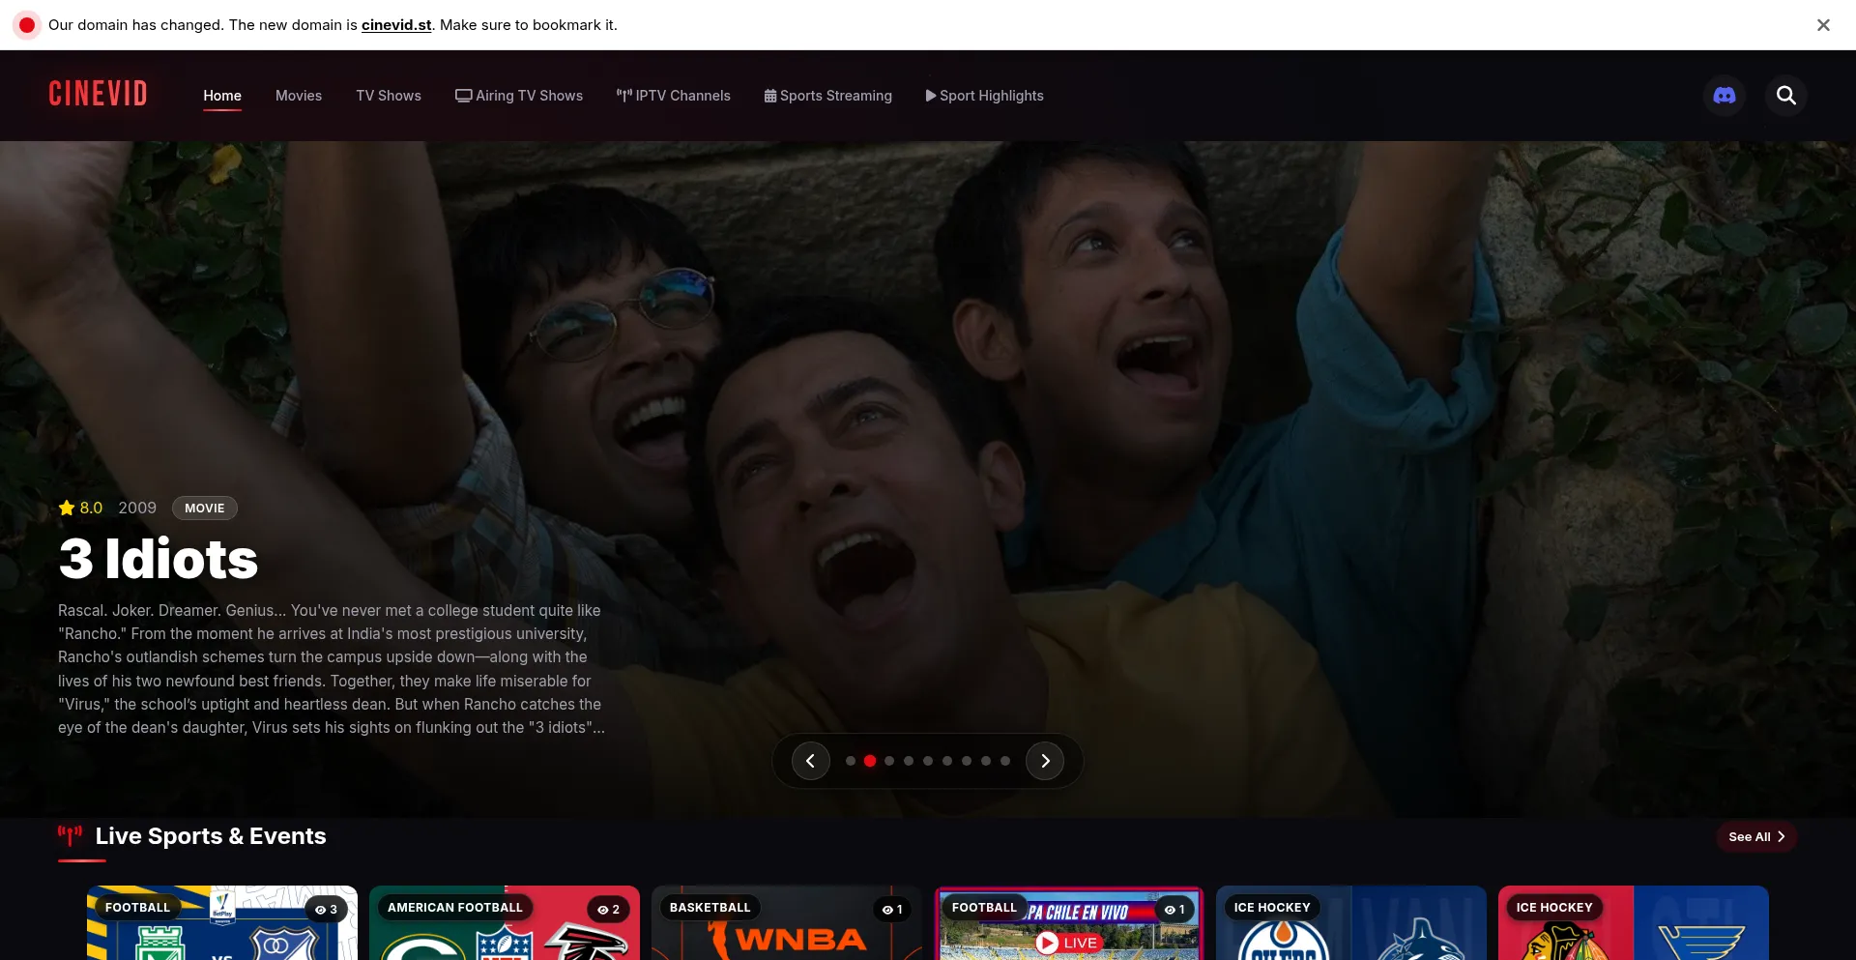Open Airing TV Shows
The image size is (1856, 960).
pyautogui.click(x=519, y=96)
